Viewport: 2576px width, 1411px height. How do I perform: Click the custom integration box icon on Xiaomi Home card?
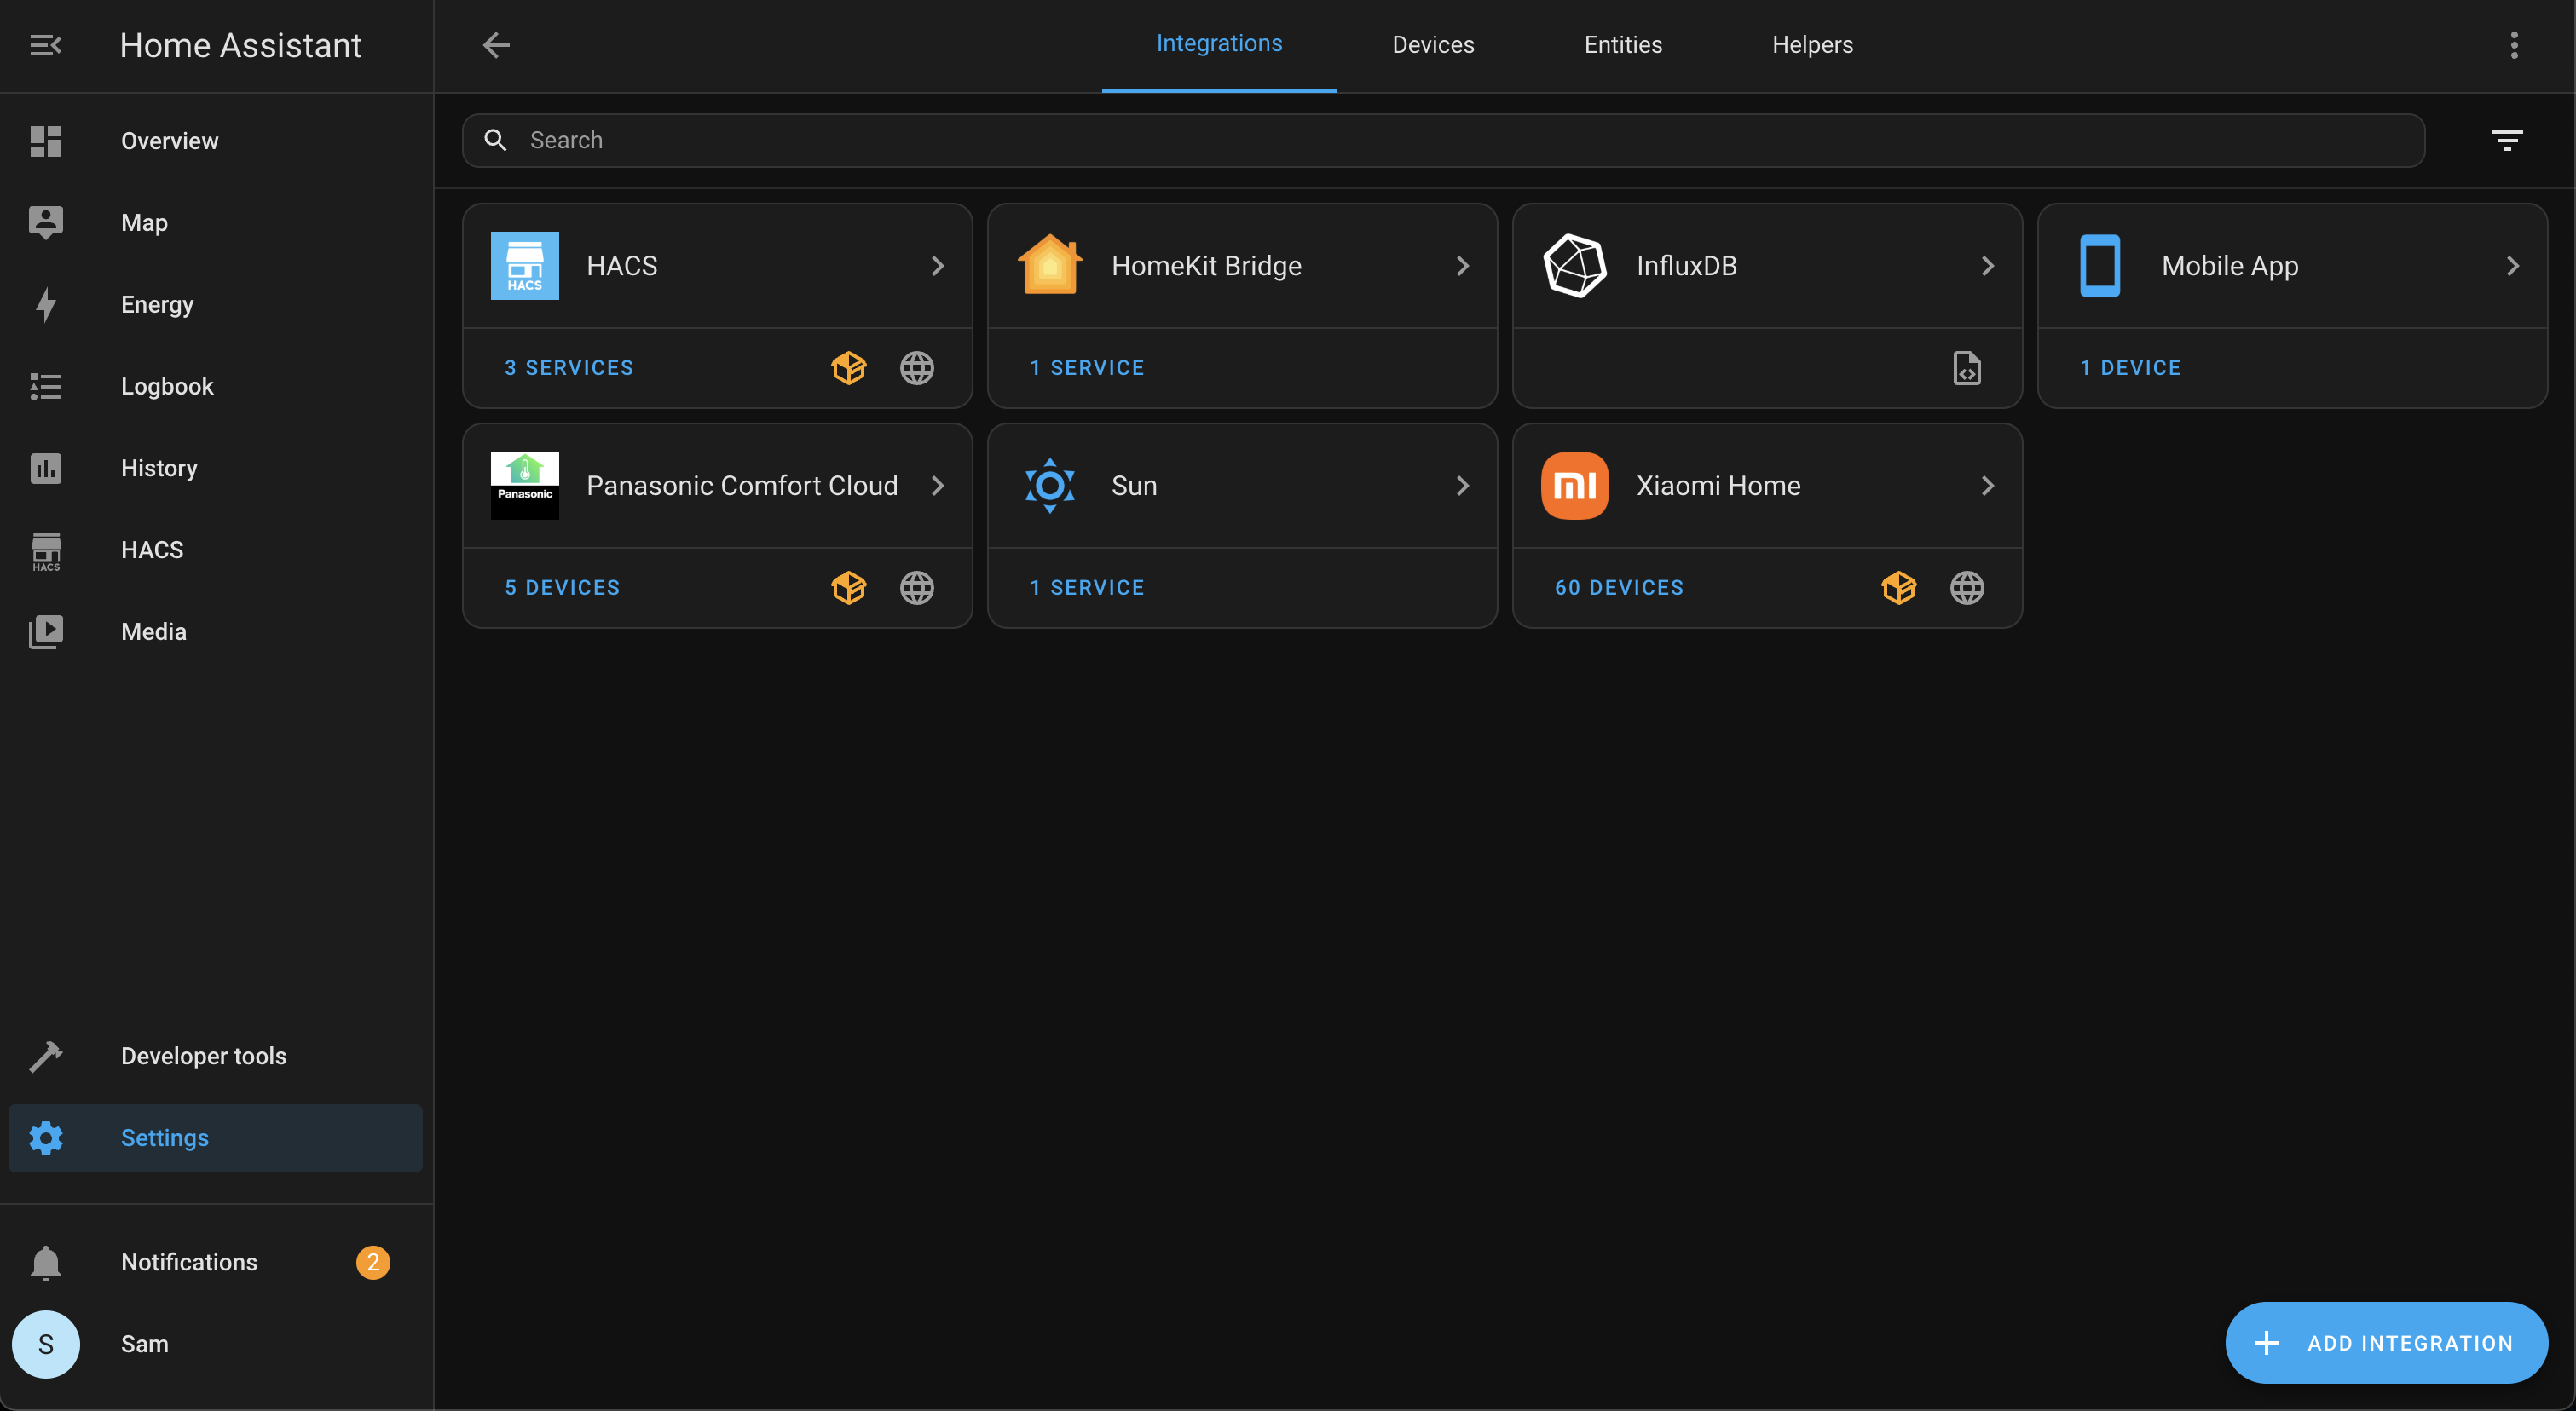pyautogui.click(x=1899, y=588)
